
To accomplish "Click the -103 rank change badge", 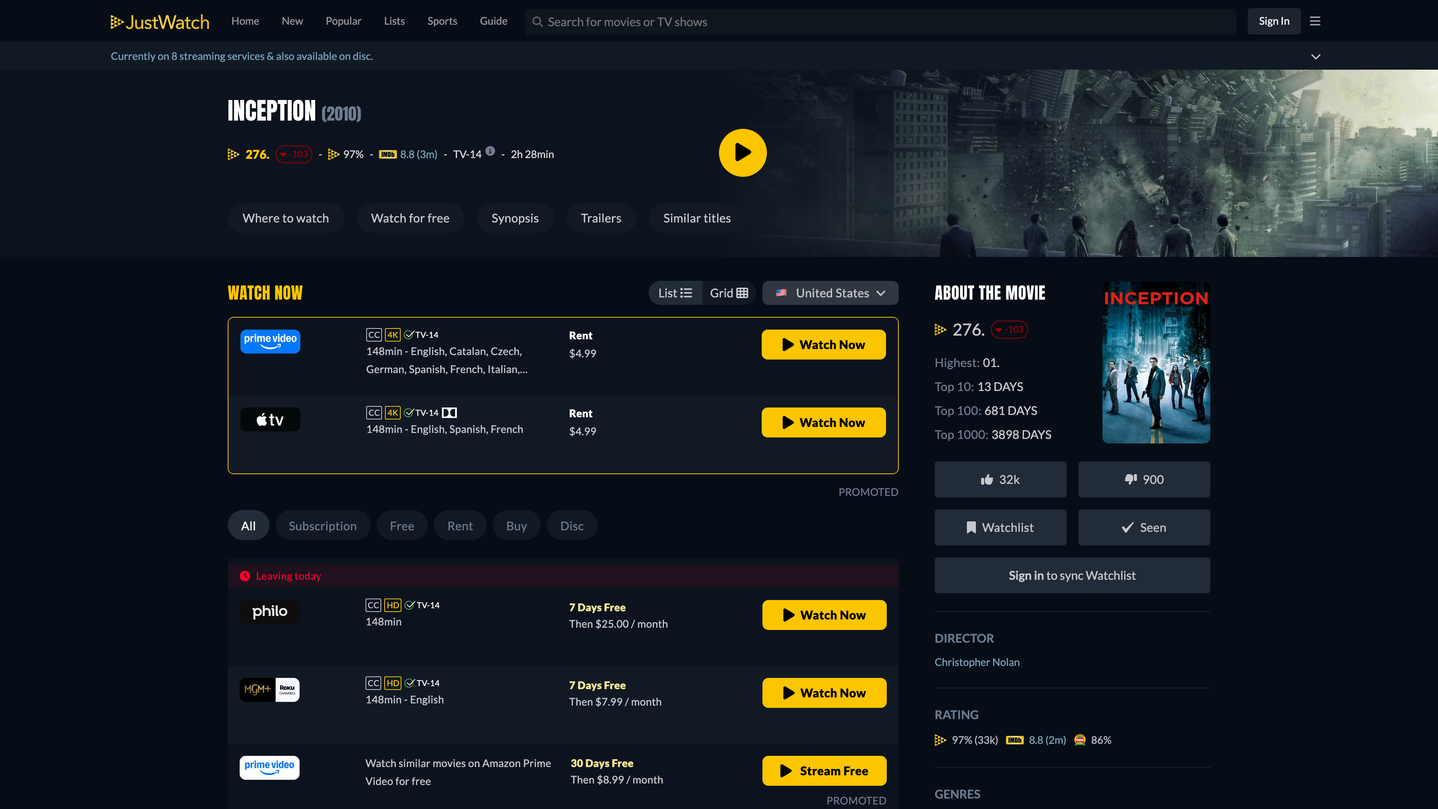I will tap(294, 154).
